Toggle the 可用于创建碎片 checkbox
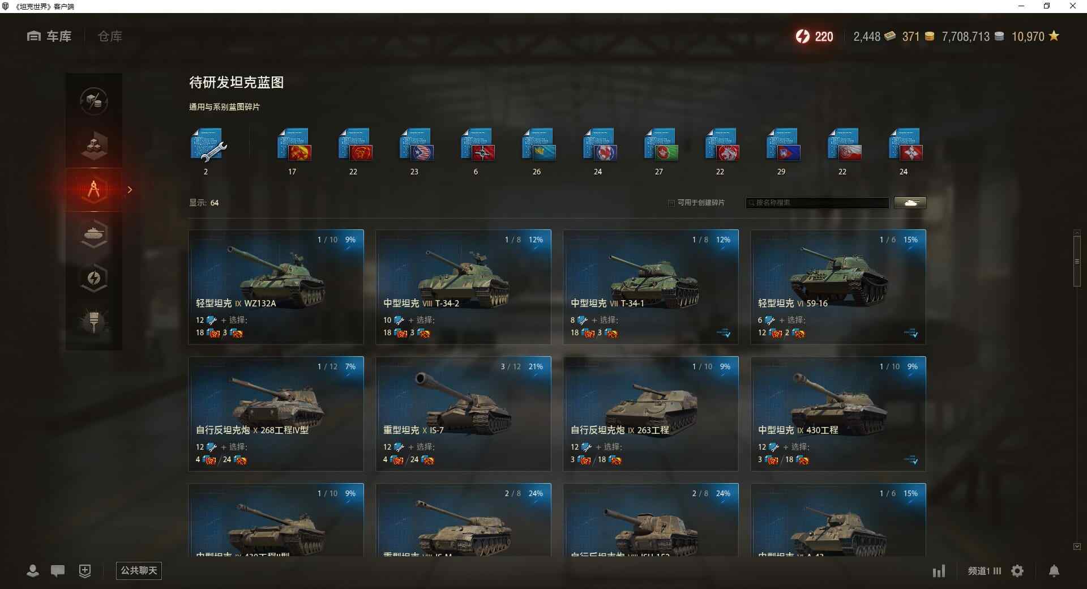Image resolution: width=1087 pixels, height=589 pixels. [671, 203]
